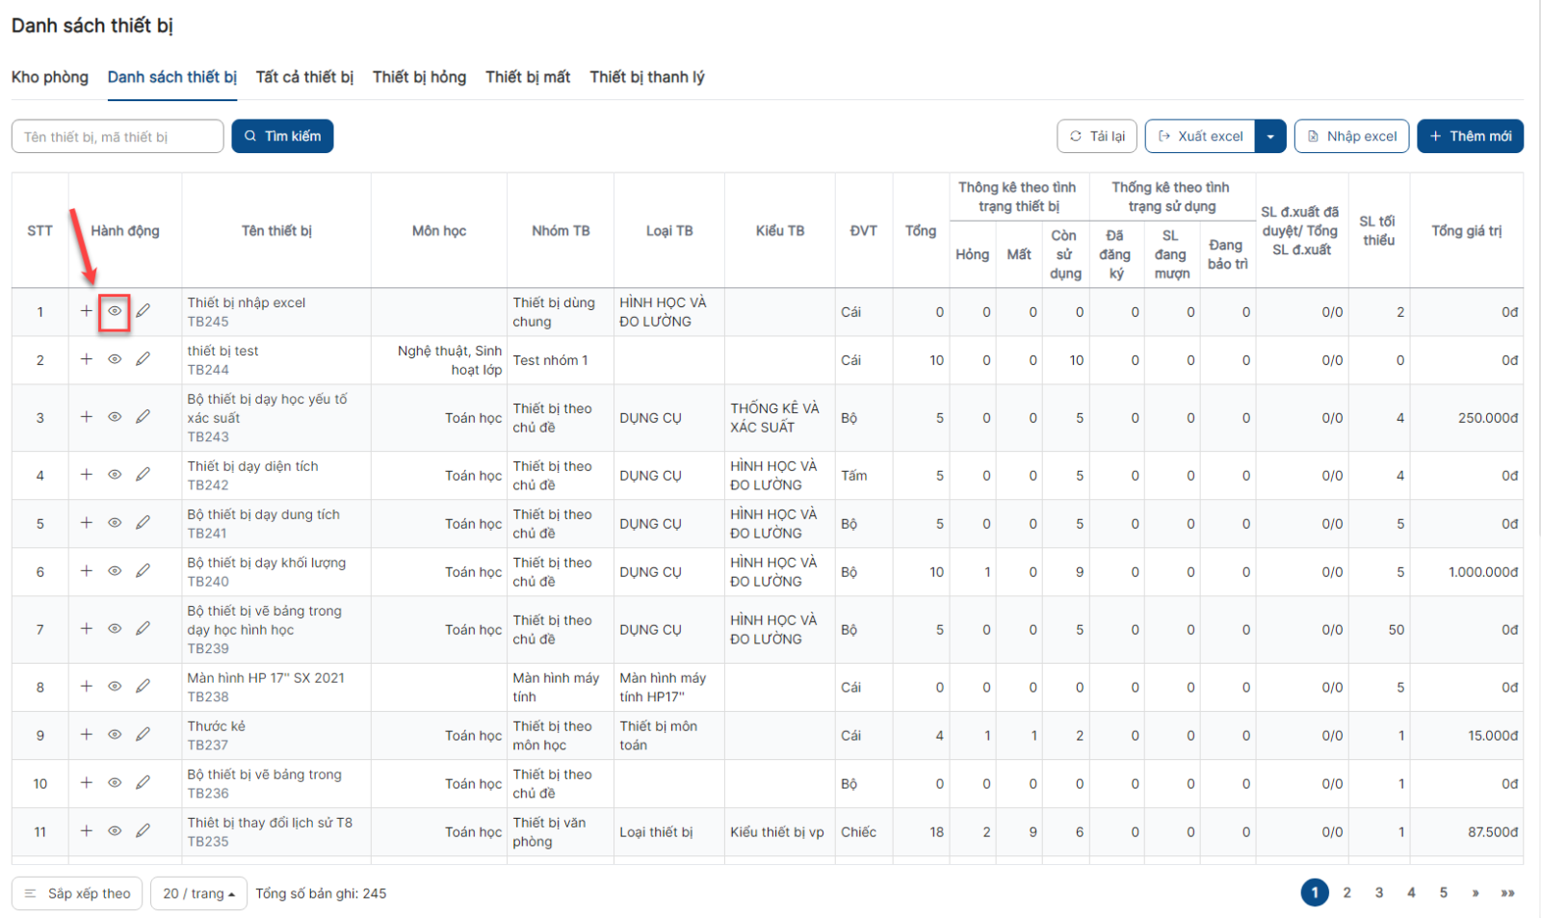
Task: Click the plus icon for TB240 khối lượng
Action: (x=87, y=571)
